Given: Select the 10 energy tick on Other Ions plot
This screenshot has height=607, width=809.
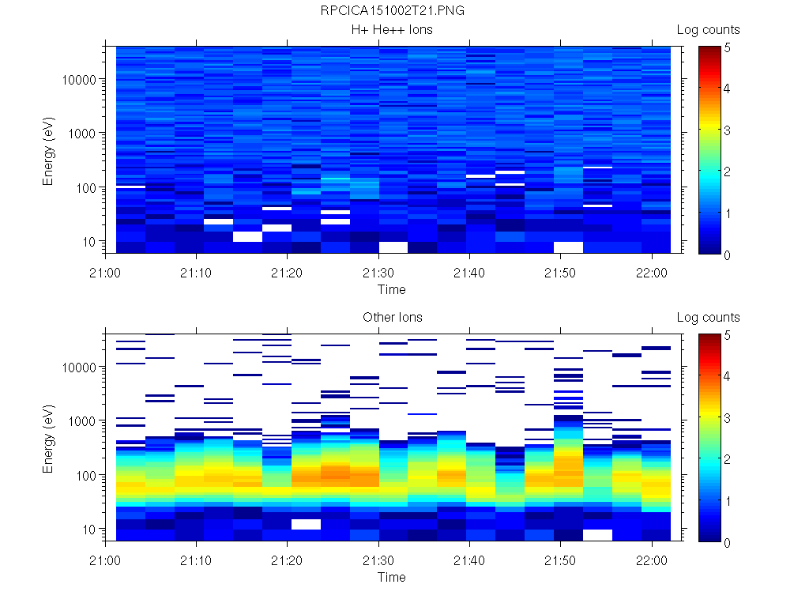Looking at the screenshot, I should pos(89,530).
